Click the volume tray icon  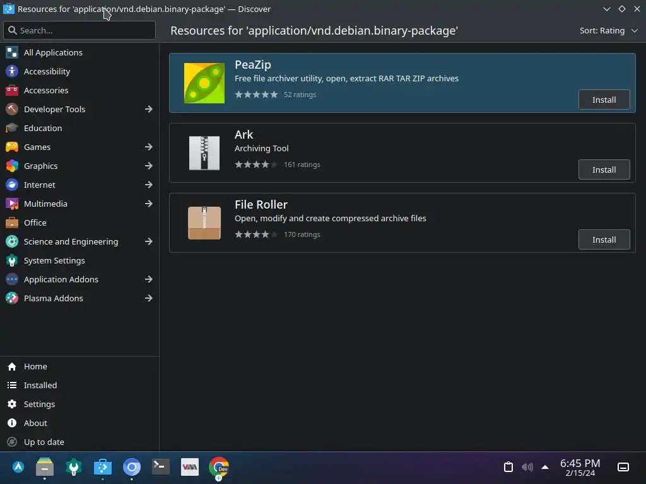(527, 467)
